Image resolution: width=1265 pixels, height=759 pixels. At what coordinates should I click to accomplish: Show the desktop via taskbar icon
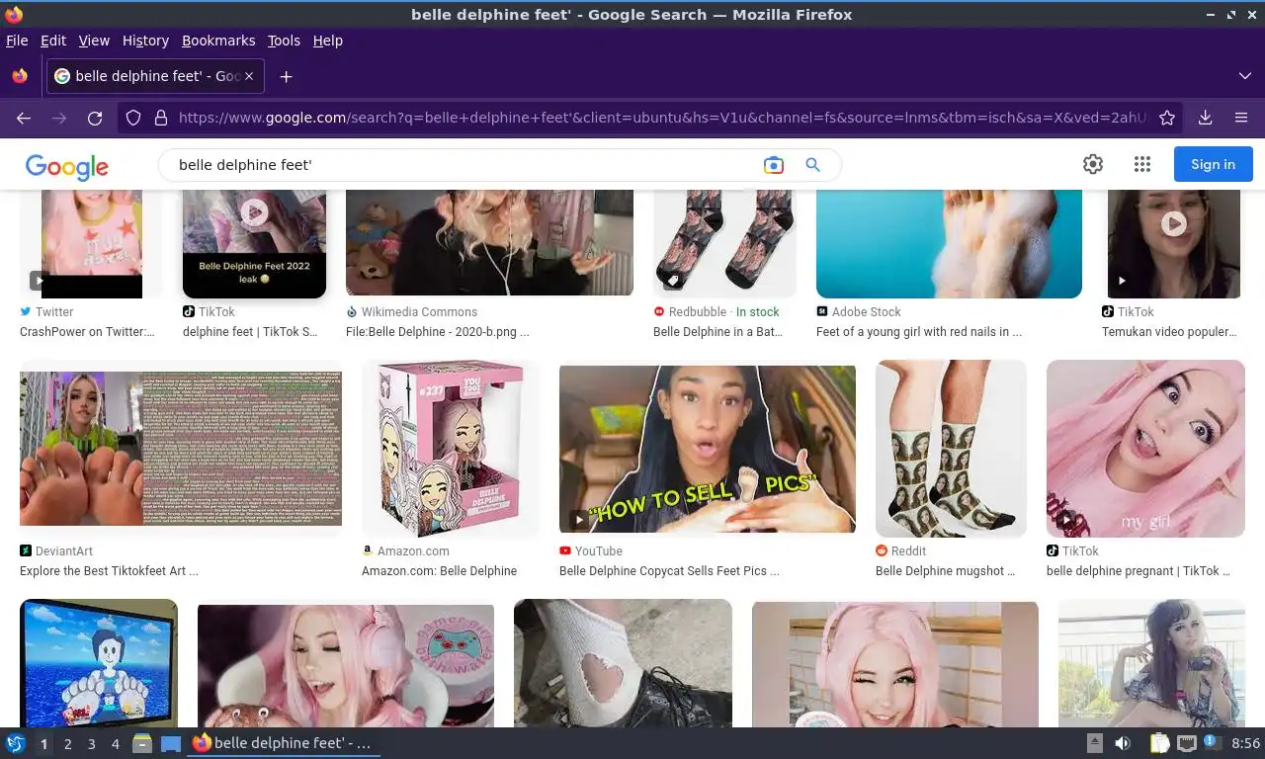point(170,743)
